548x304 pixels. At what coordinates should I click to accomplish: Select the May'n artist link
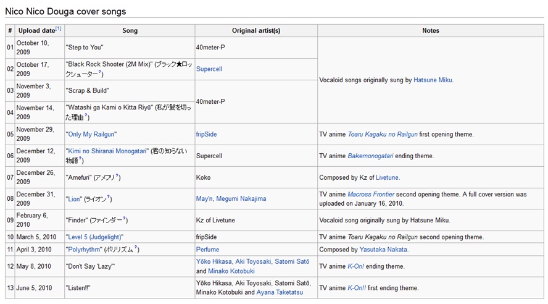pyautogui.click(x=204, y=199)
